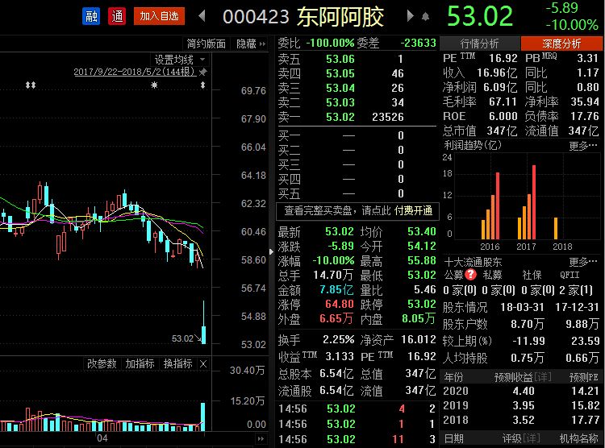Click the double-arrow scroll button under volume chart
The image size is (605, 448).
[x=261, y=439]
